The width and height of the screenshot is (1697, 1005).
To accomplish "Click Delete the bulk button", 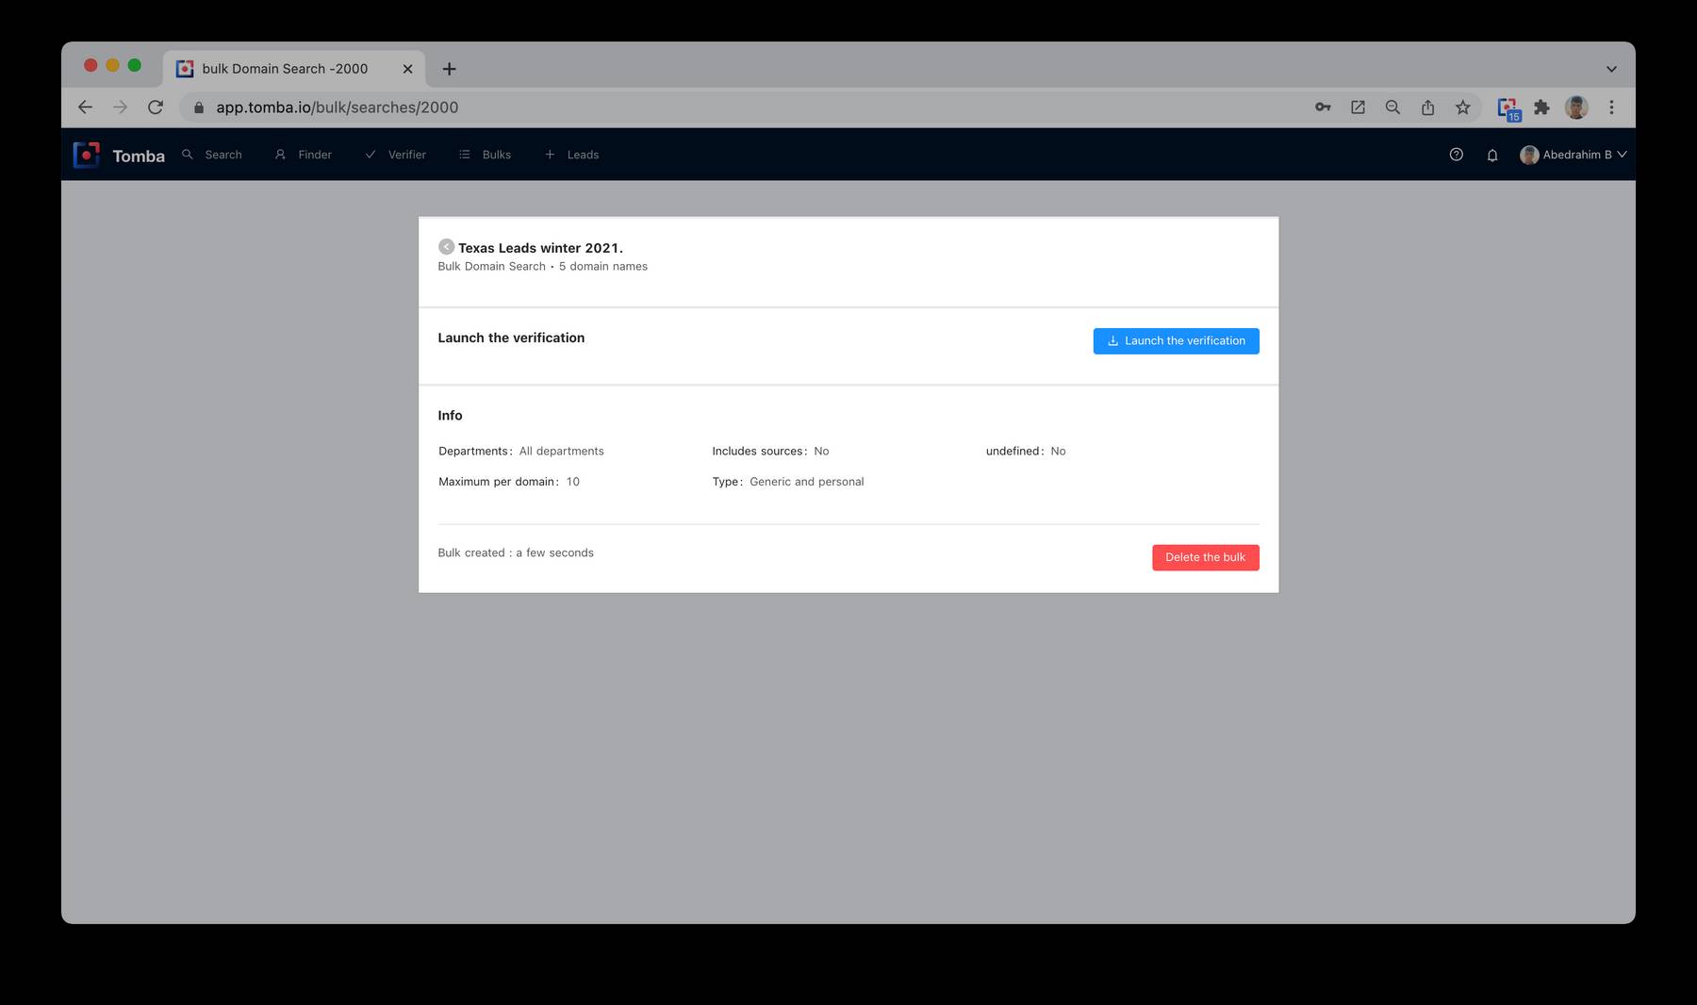I will pos(1205,557).
